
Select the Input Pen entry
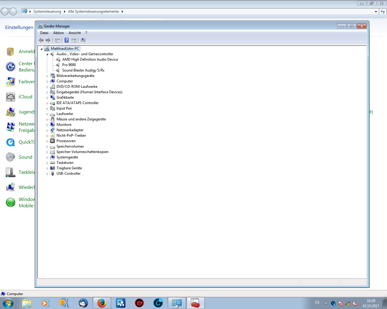click(64, 108)
